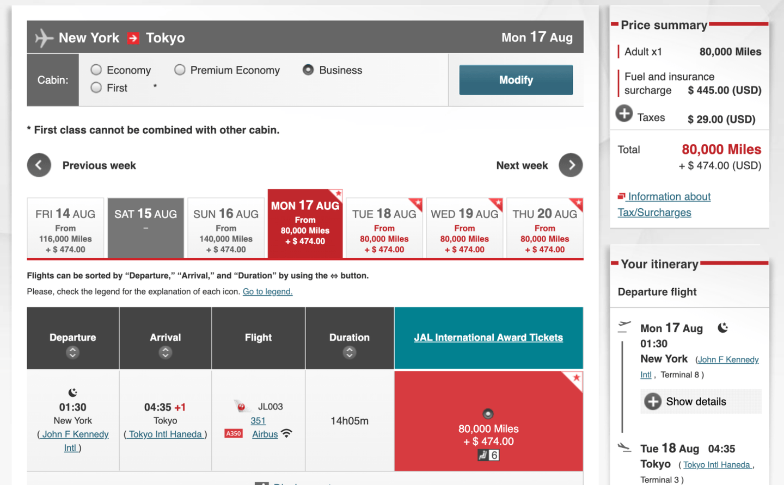This screenshot has height=485, width=784.
Task: Open the JAL International Award Tickets link
Action: [488, 338]
